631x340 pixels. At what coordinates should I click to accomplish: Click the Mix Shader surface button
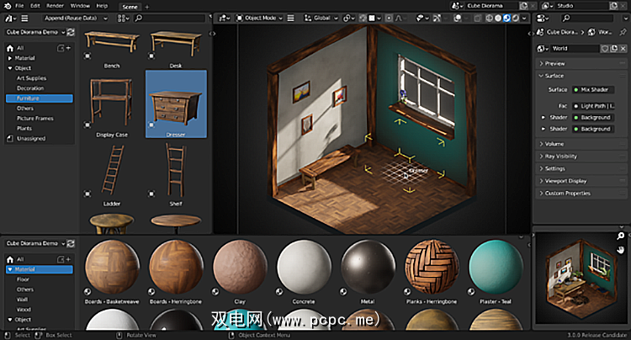(591, 88)
